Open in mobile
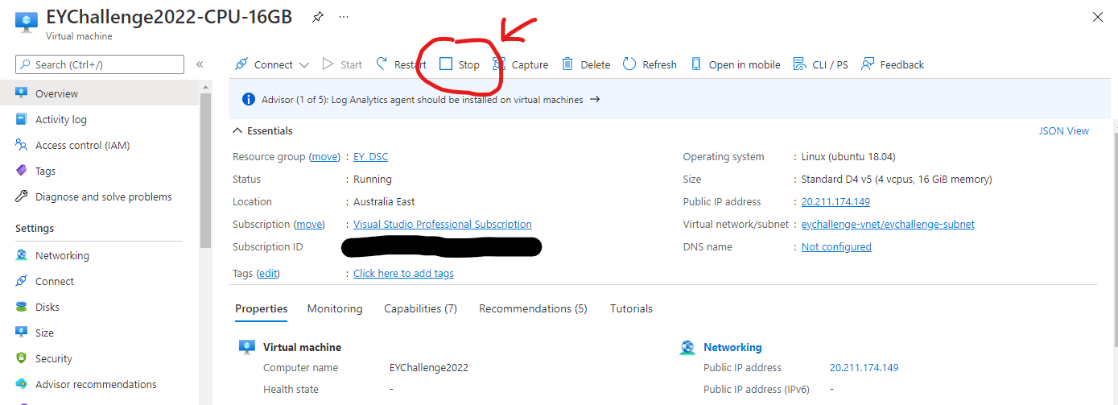 click(736, 64)
